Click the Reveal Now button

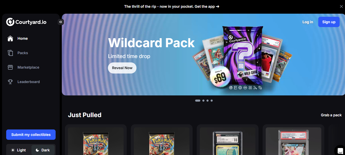click(122, 68)
